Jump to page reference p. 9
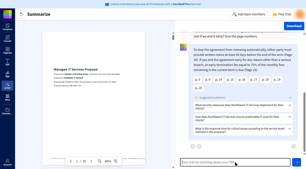The image size is (306, 169). tap(208, 80)
